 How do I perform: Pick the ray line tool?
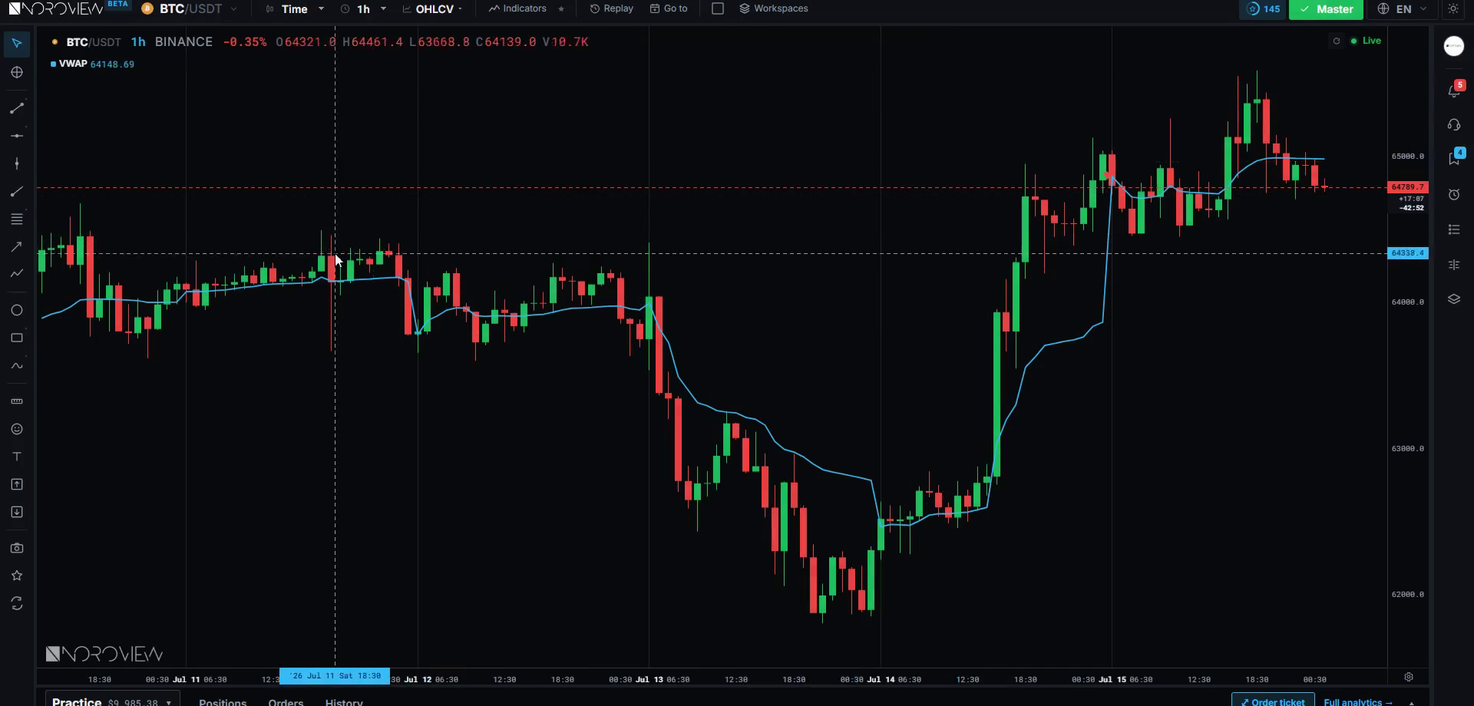tap(17, 192)
